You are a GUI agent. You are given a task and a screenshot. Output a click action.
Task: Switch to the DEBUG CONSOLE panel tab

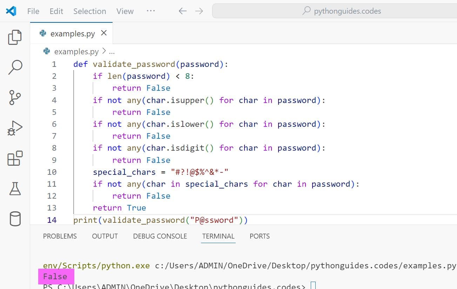pyautogui.click(x=160, y=236)
